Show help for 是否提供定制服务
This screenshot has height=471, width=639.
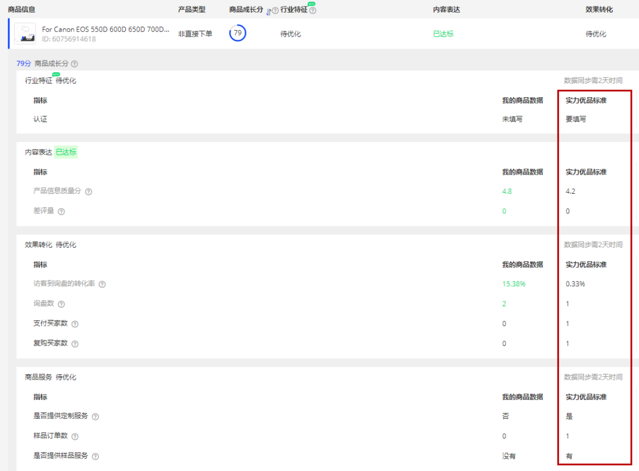coord(95,416)
